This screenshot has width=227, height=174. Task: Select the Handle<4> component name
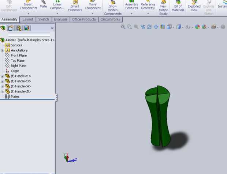[x=21, y=86]
